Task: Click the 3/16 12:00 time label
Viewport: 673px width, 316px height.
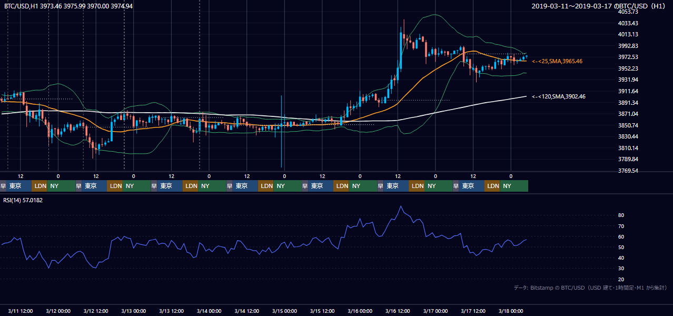Action: (x=398, y=311)
